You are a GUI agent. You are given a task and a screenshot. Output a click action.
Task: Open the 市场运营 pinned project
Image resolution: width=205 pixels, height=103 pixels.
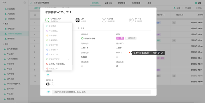11,29
